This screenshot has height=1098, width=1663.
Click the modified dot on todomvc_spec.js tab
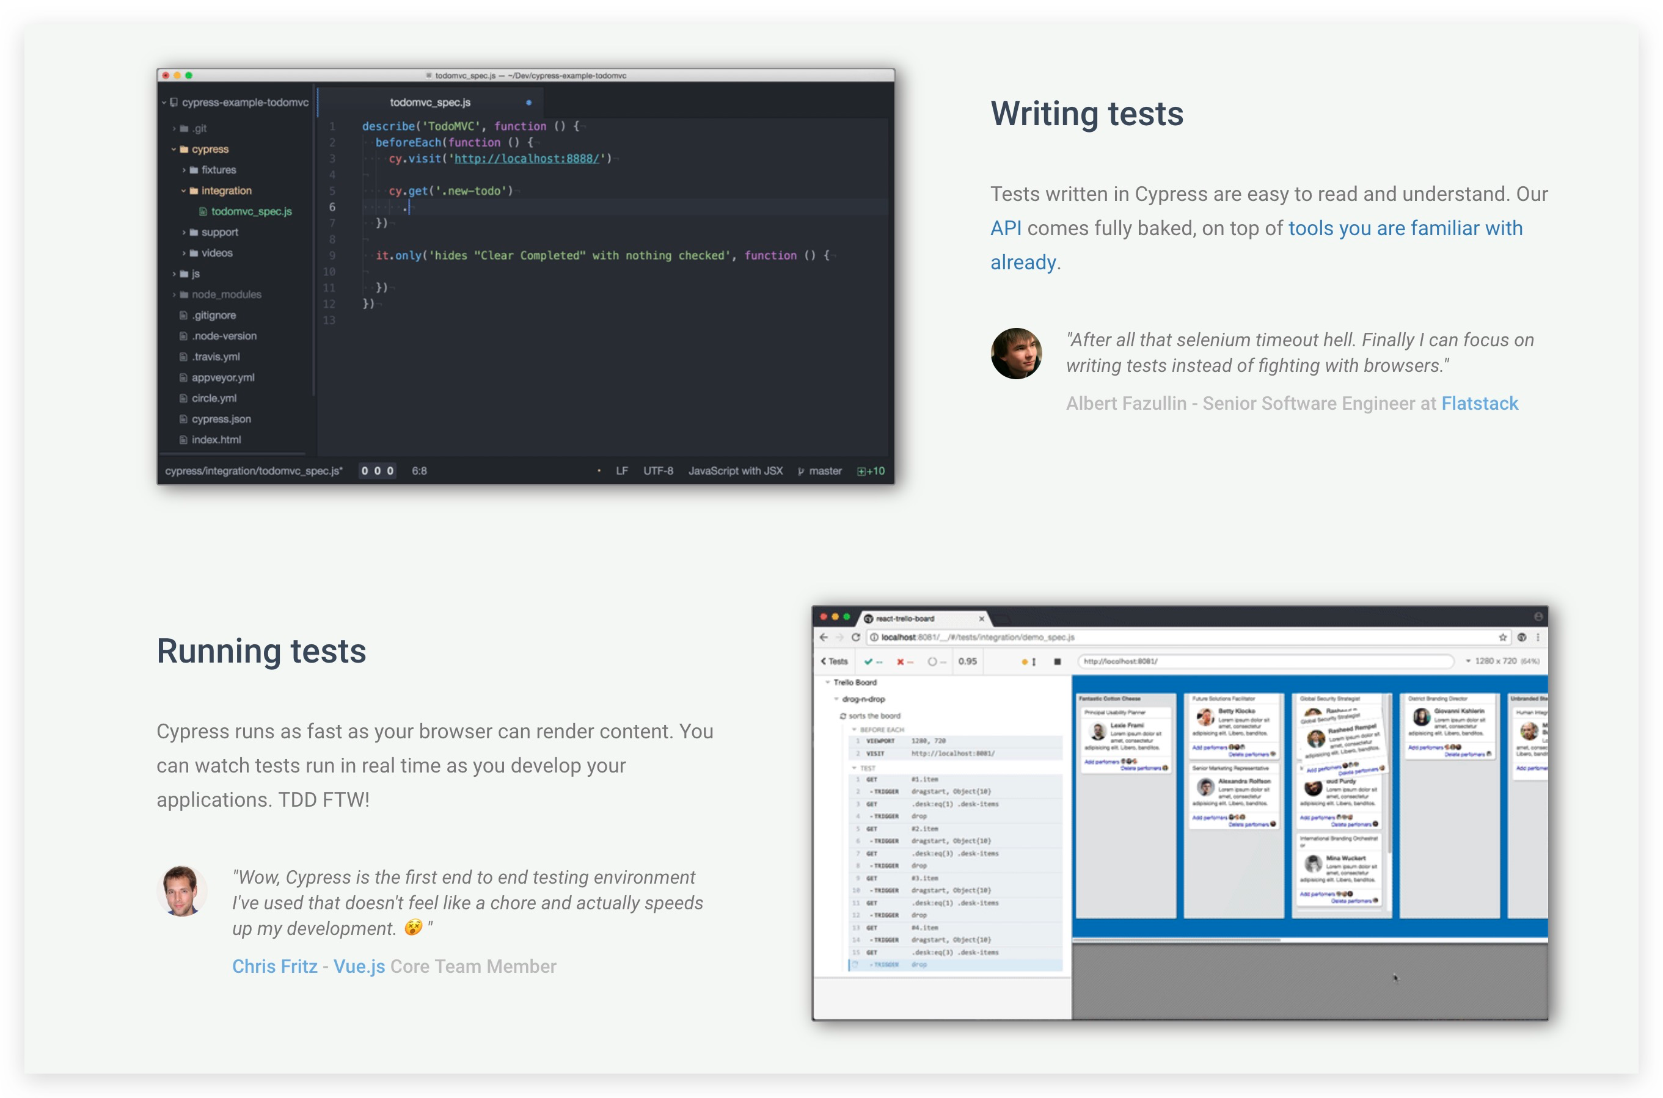pos(528,102)
